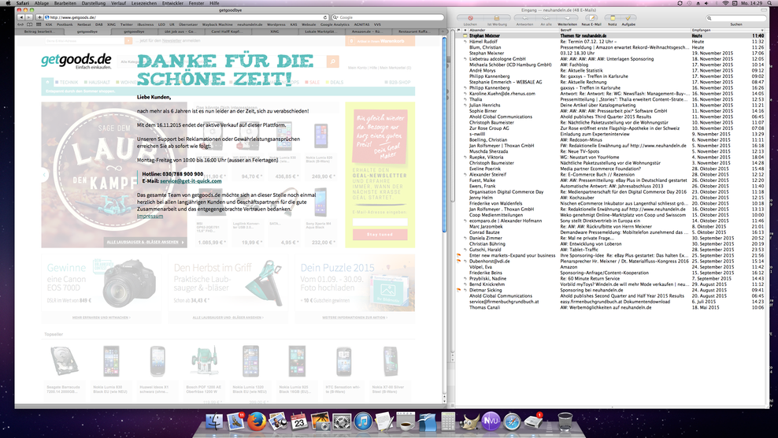
Task: Reply with the Antworten toolbar icon
Action: (x=524, y=18)
